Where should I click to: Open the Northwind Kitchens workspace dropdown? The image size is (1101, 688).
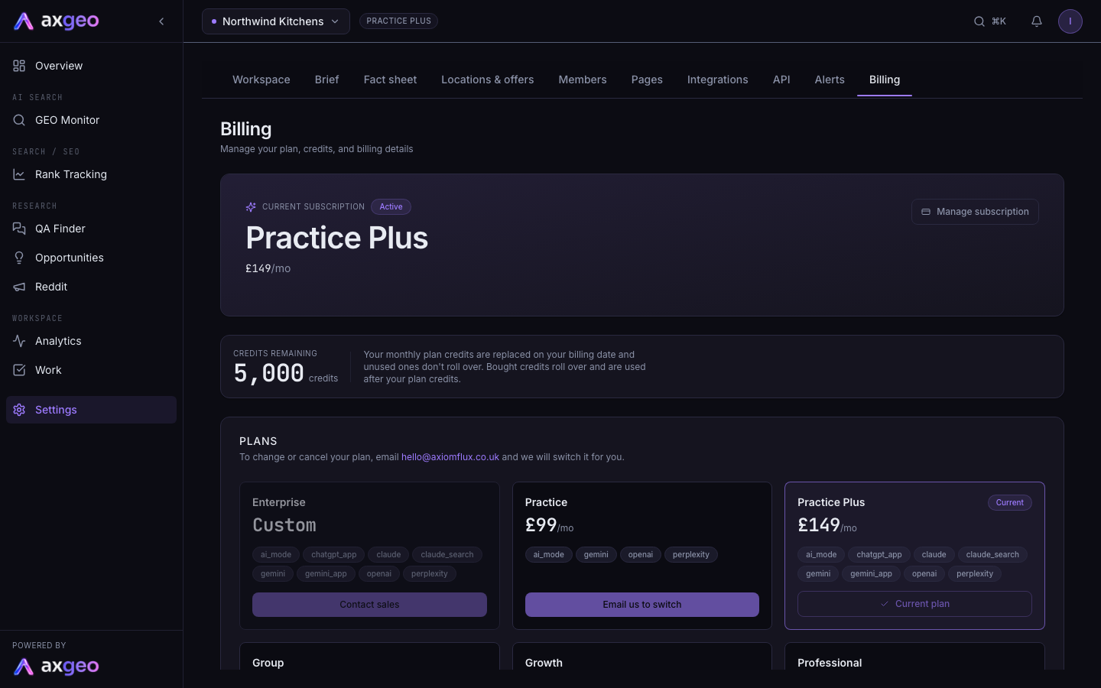[276, 21]
